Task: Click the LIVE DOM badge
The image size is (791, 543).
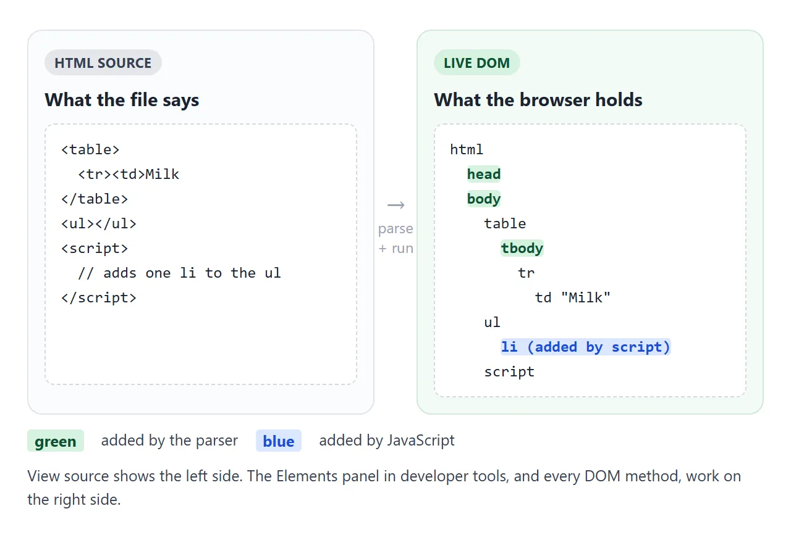Action: [476, 63]
